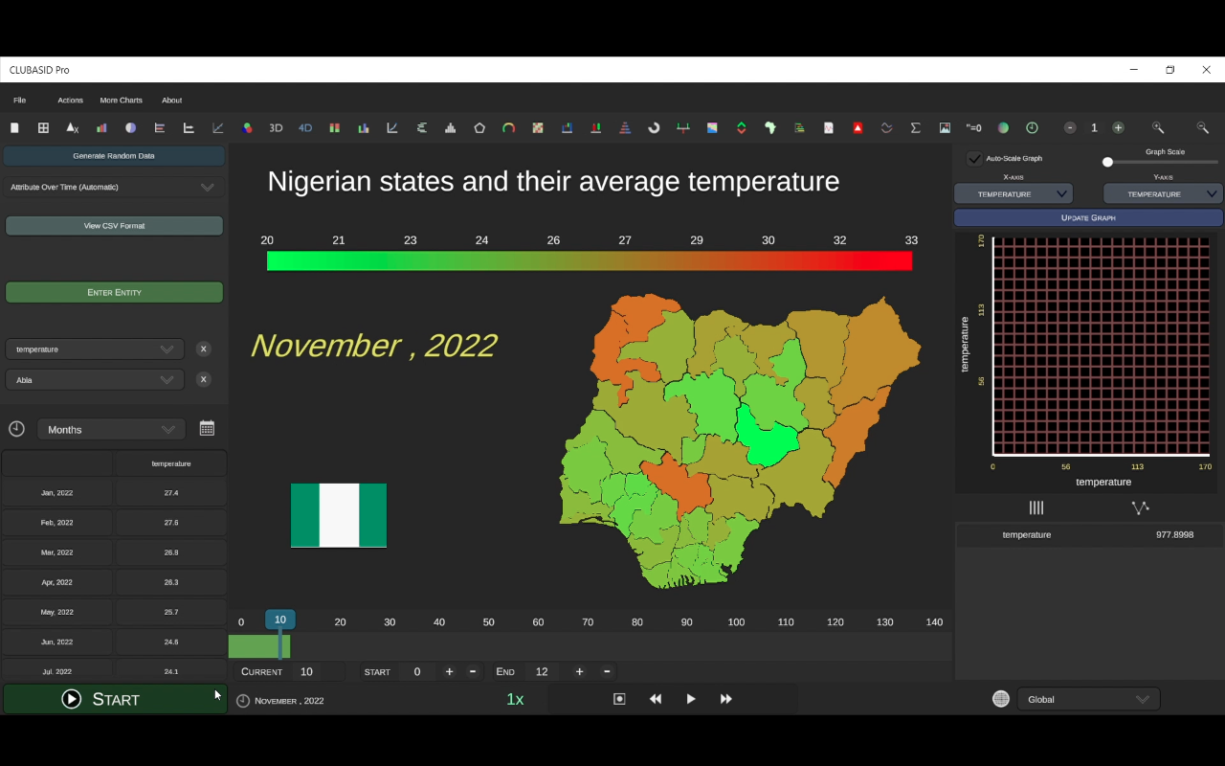
Task: Click the fast forward playback button
Action: pos(726,699)
